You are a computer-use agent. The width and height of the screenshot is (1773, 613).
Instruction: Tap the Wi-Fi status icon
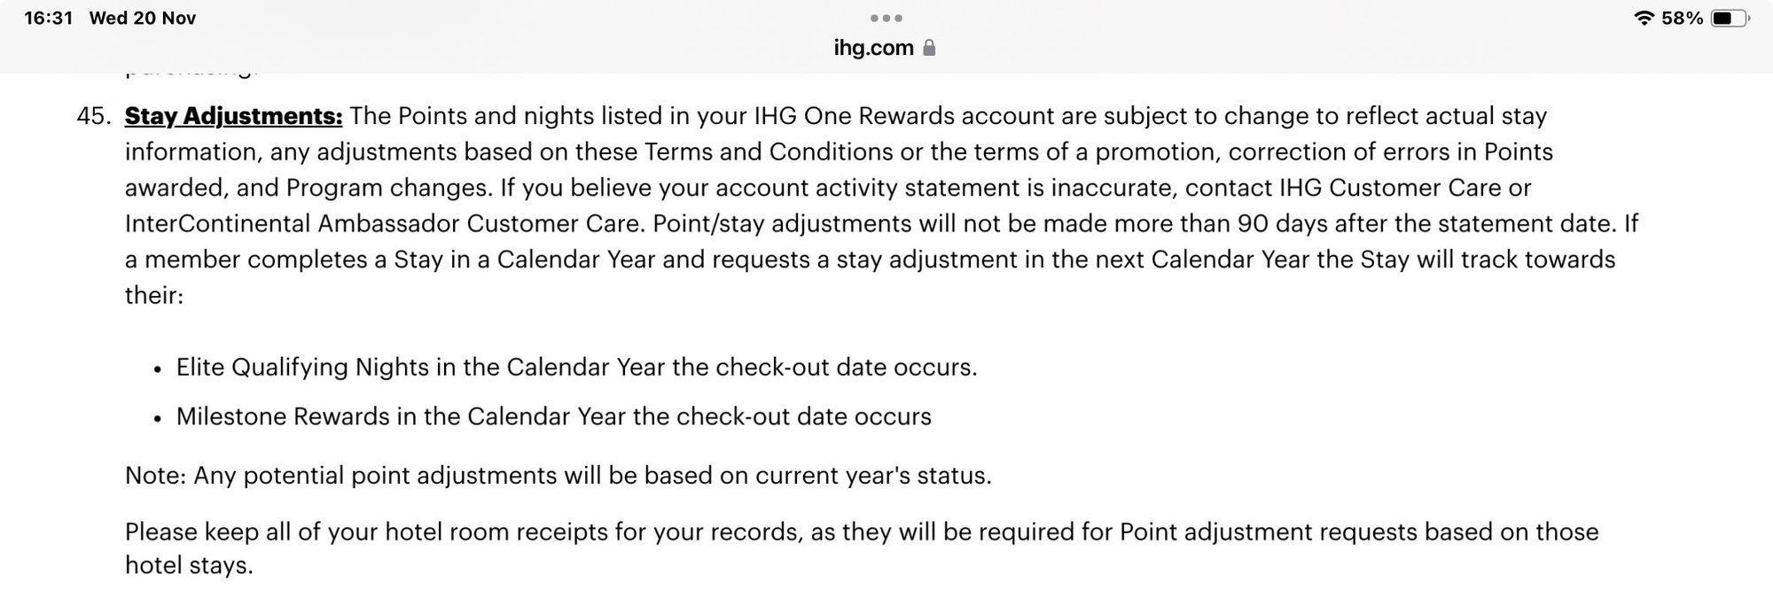1644,18
